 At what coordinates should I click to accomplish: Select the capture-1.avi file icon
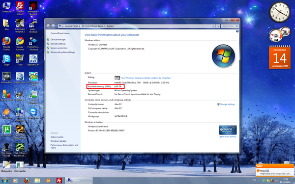coord(33,60)
